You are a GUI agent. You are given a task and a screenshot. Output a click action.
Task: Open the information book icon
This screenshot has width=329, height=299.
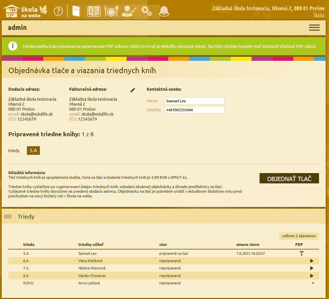pos(94,11)
